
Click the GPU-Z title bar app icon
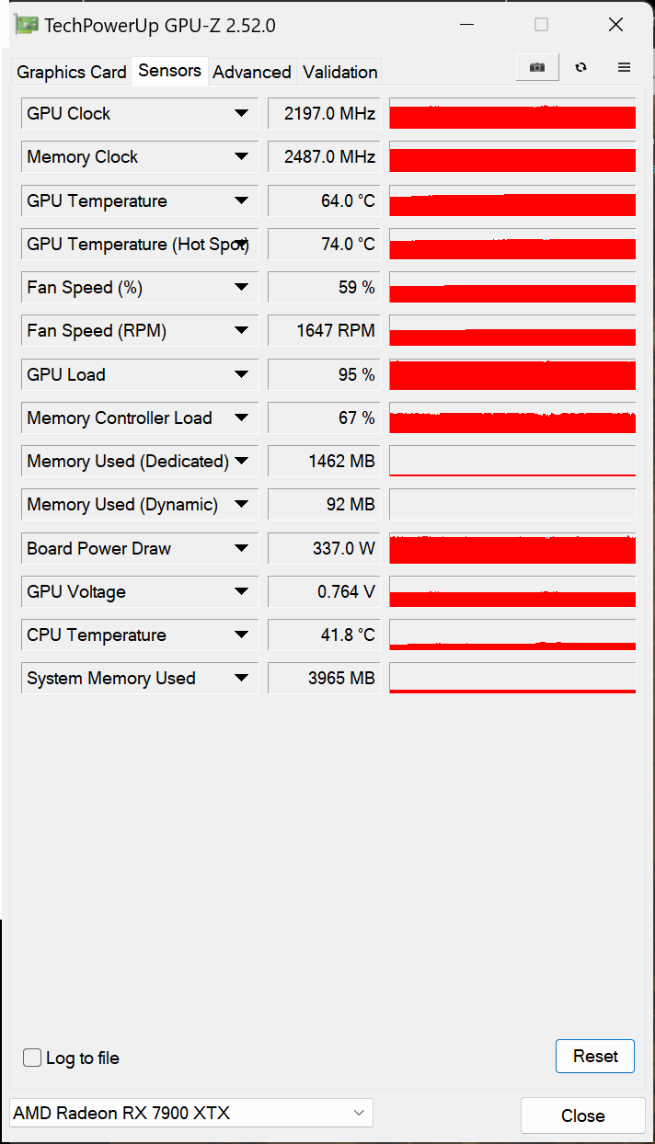click(x=27, y=25)
